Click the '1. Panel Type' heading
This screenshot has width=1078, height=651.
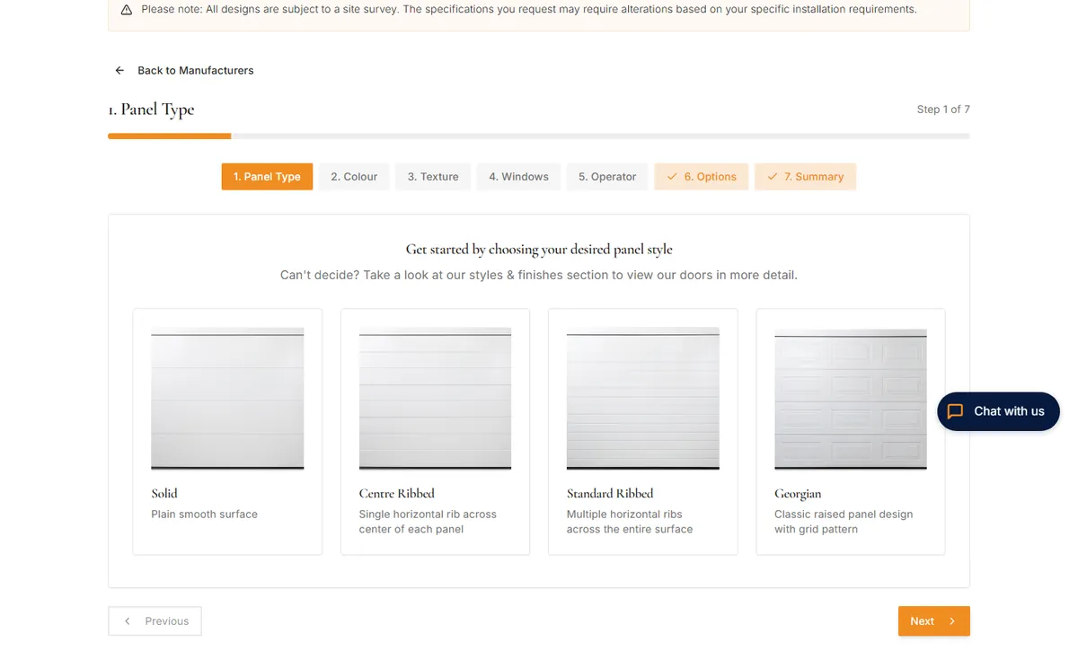point(151,110)
